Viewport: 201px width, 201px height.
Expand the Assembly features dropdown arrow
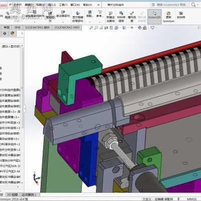[89, 22]
